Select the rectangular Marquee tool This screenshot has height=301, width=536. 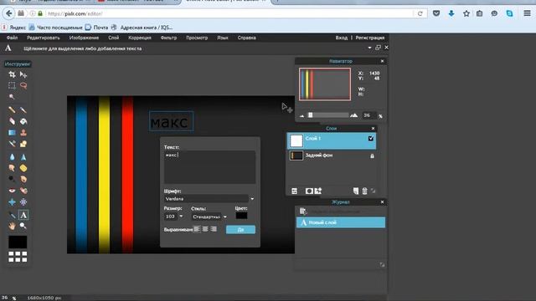click(12, 85)
